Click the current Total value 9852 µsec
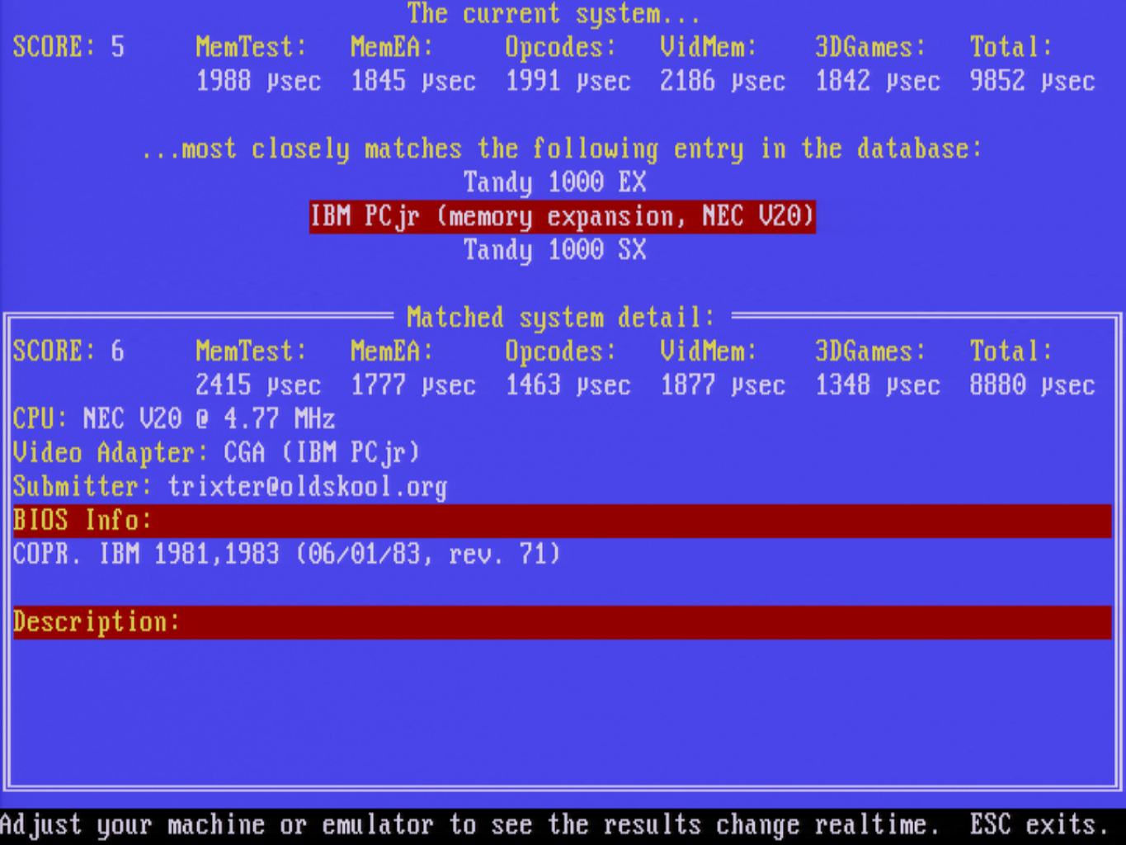The height and width of the screenshot is (845, 1126). tap(1033, 81)
